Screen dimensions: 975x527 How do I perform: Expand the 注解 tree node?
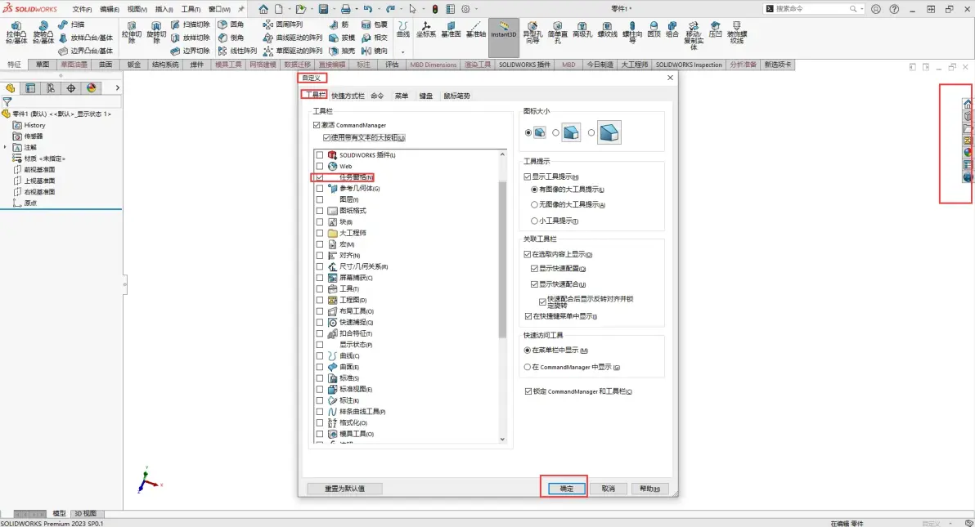(x=5, y=147)
